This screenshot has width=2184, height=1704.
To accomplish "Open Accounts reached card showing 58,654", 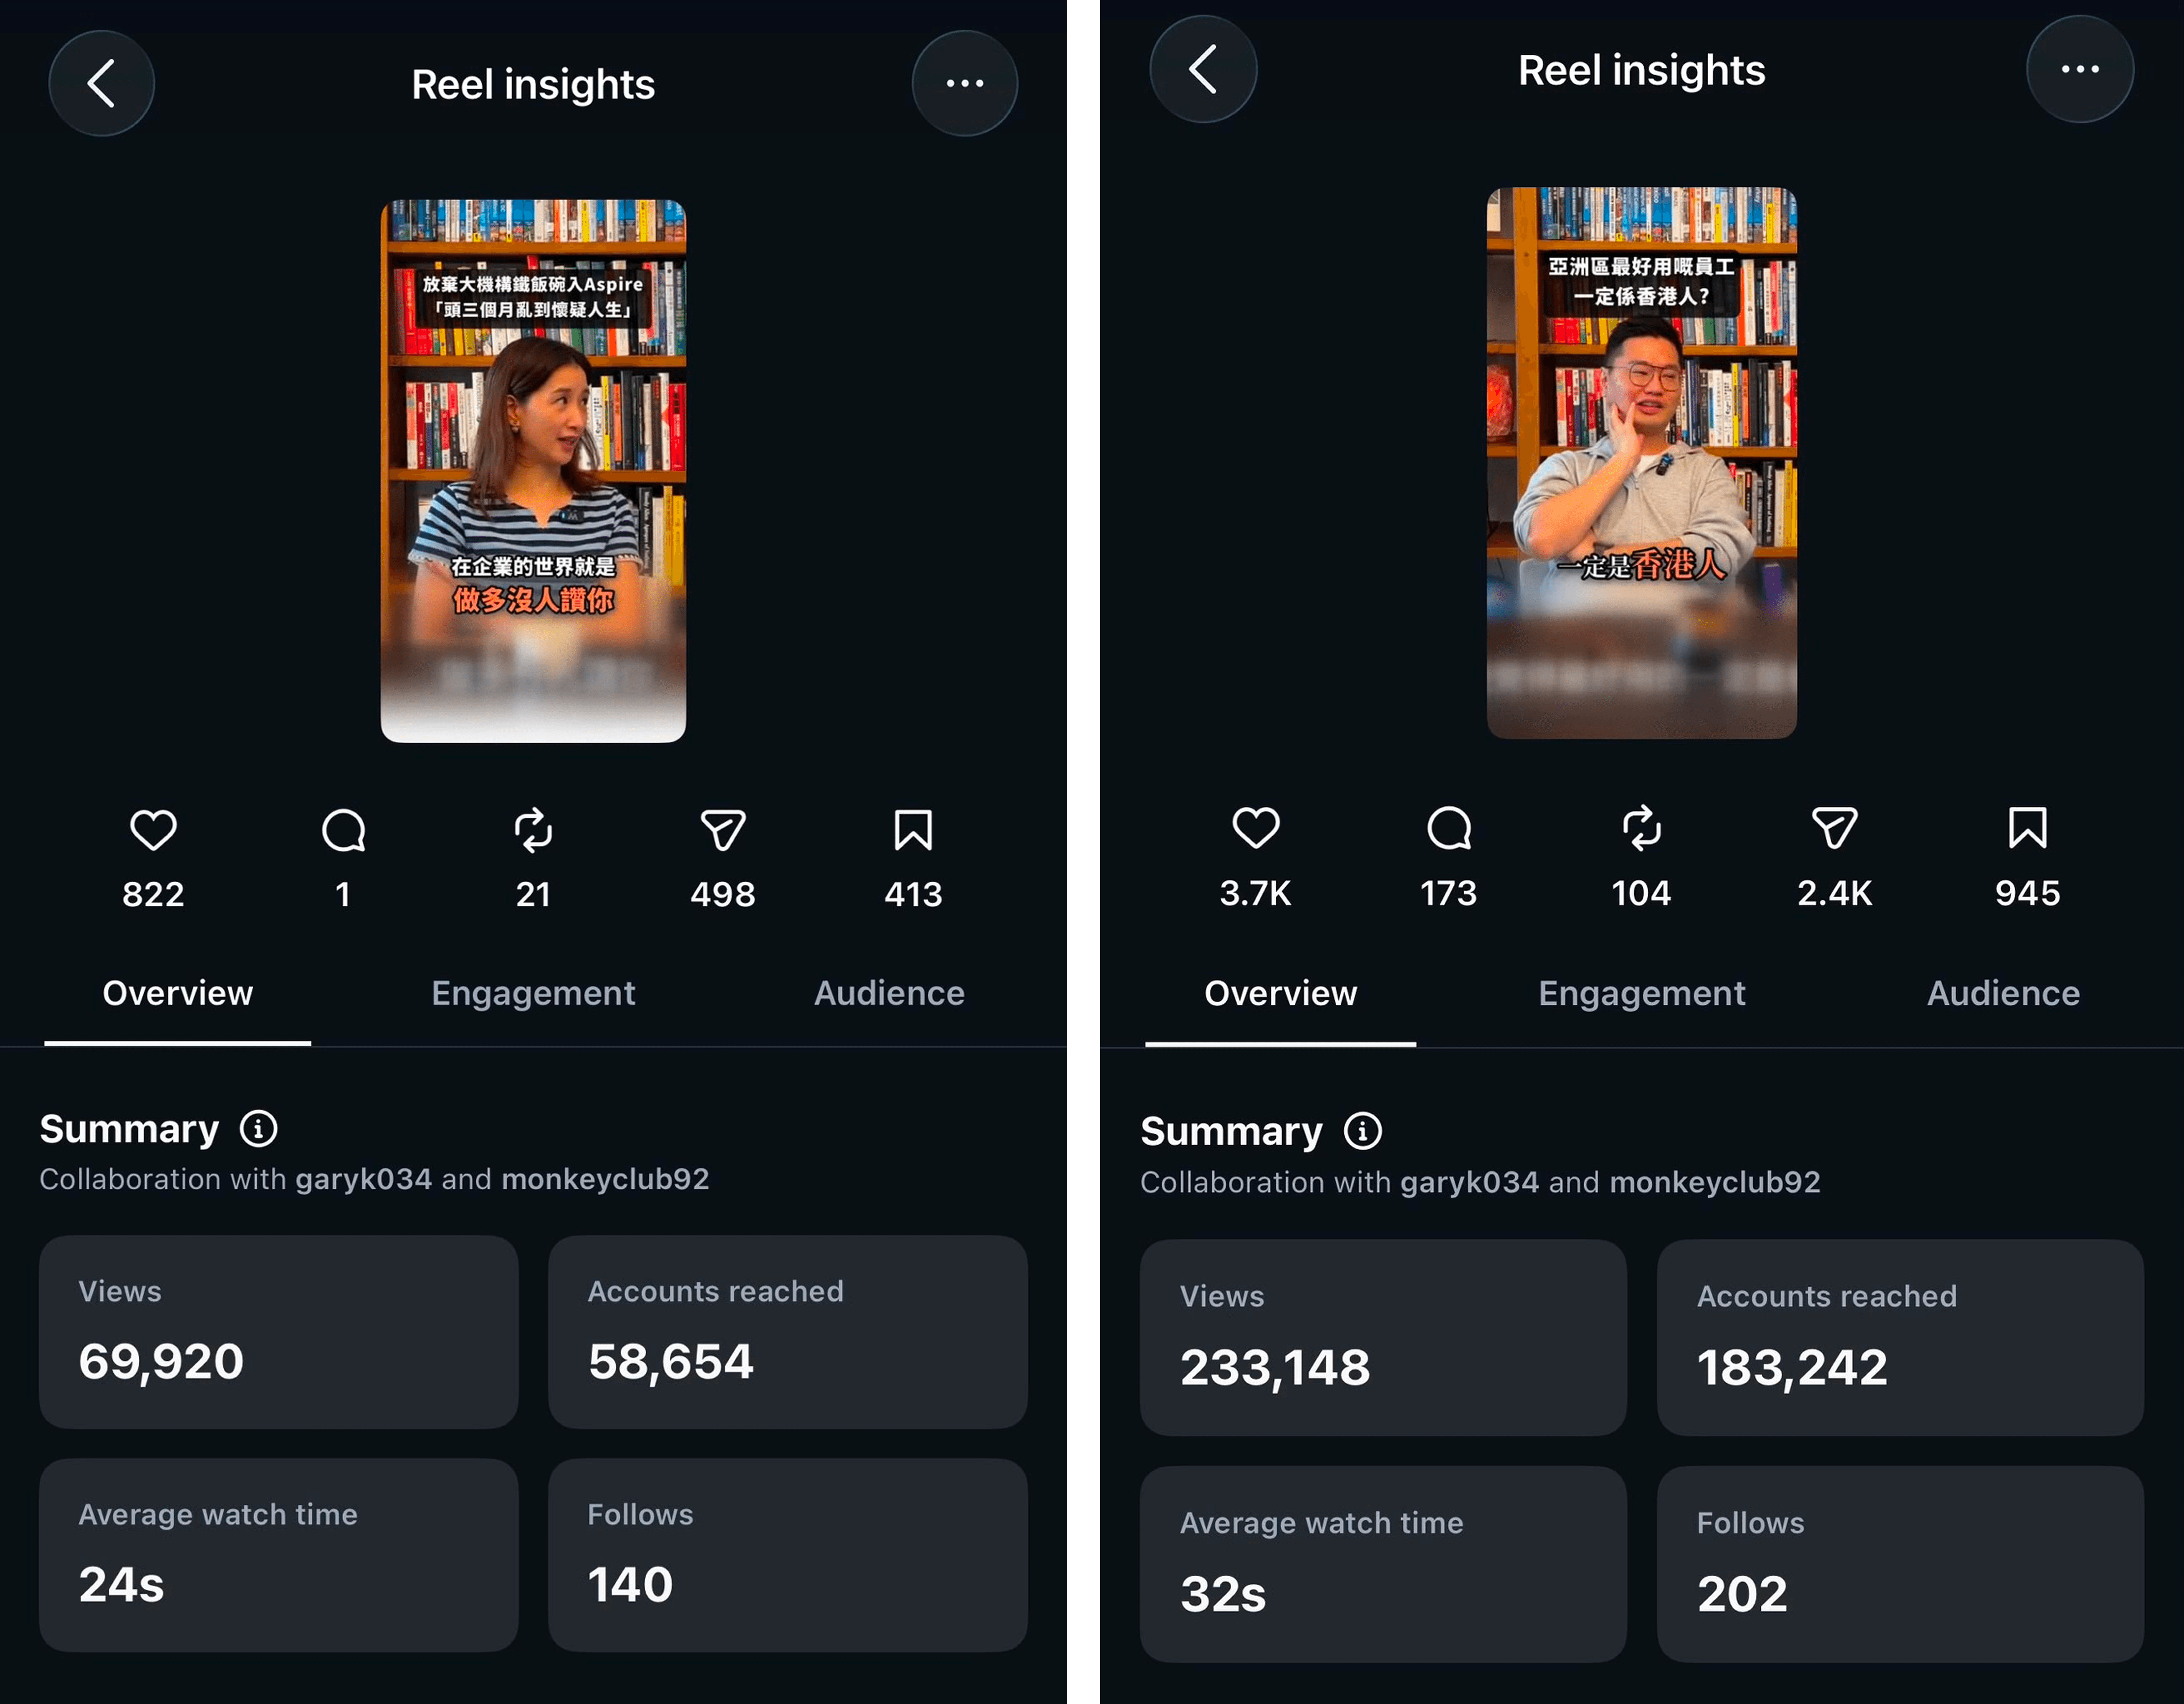I will (788, 1332).
